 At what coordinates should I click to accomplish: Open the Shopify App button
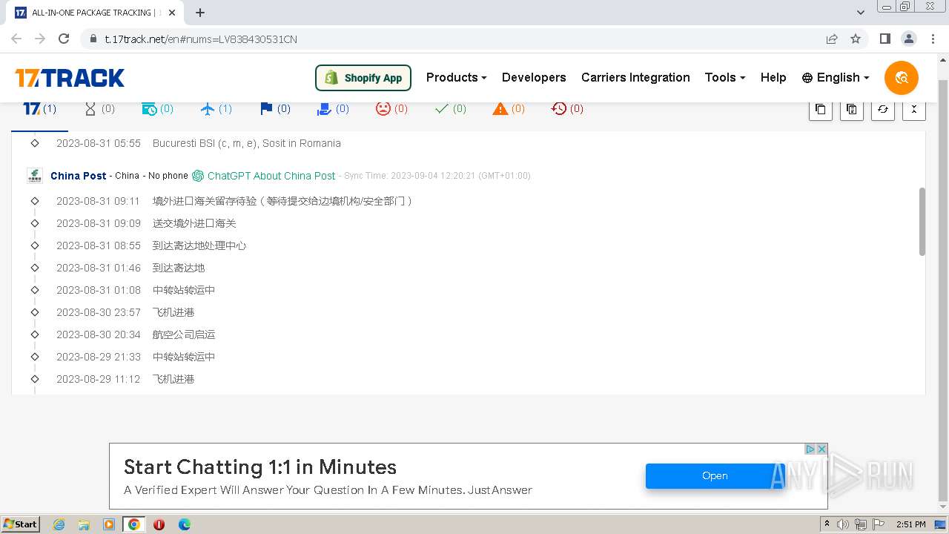(x=363, y=77)
